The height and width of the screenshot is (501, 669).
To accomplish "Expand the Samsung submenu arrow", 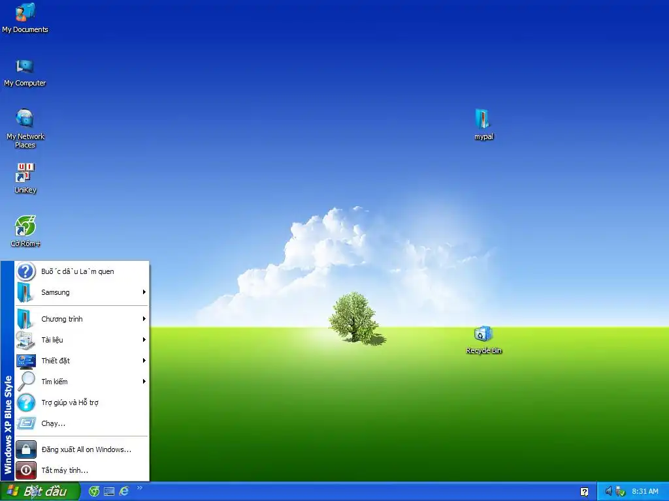I will 144,292.
